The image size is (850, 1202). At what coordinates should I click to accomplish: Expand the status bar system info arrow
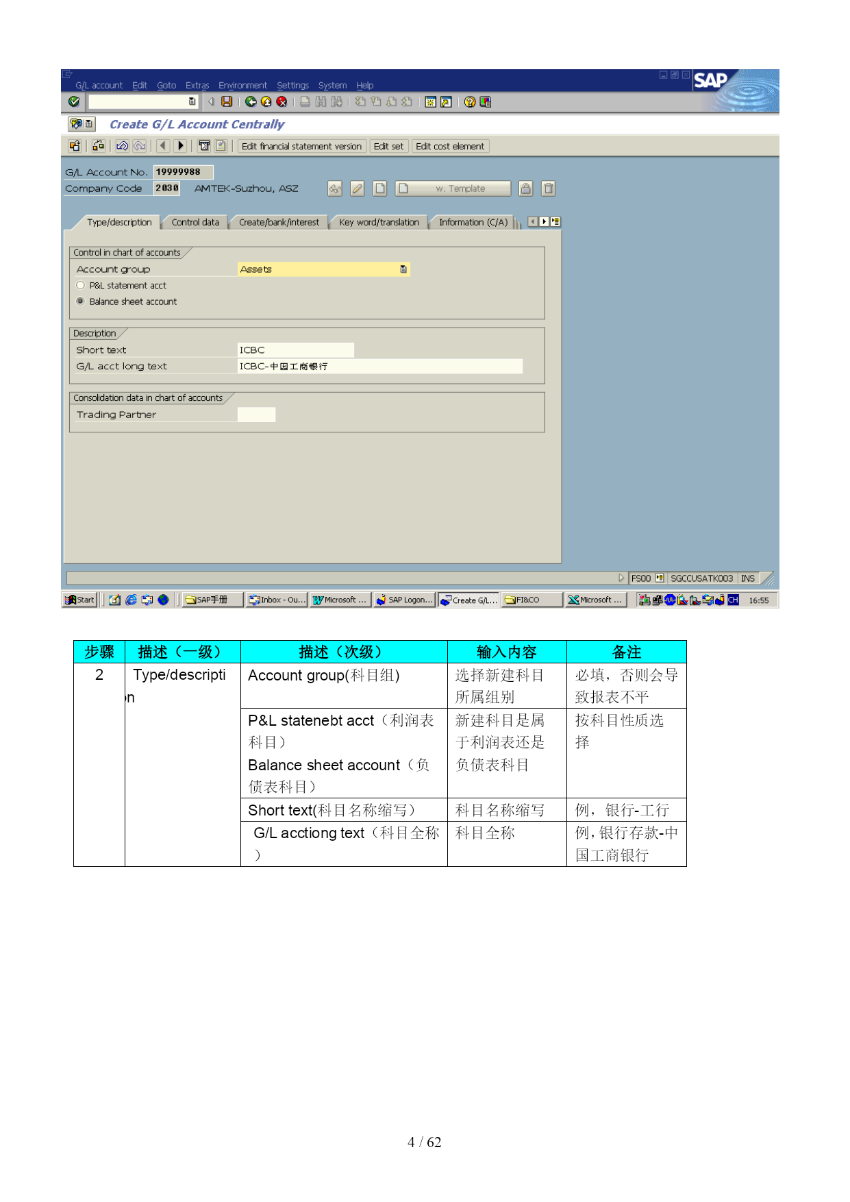coord(621,578)
